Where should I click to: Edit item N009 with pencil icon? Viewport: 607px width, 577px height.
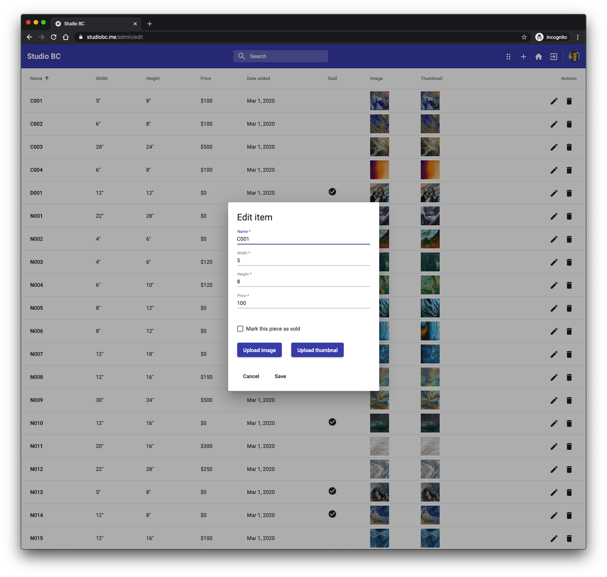tap(554, 400)
